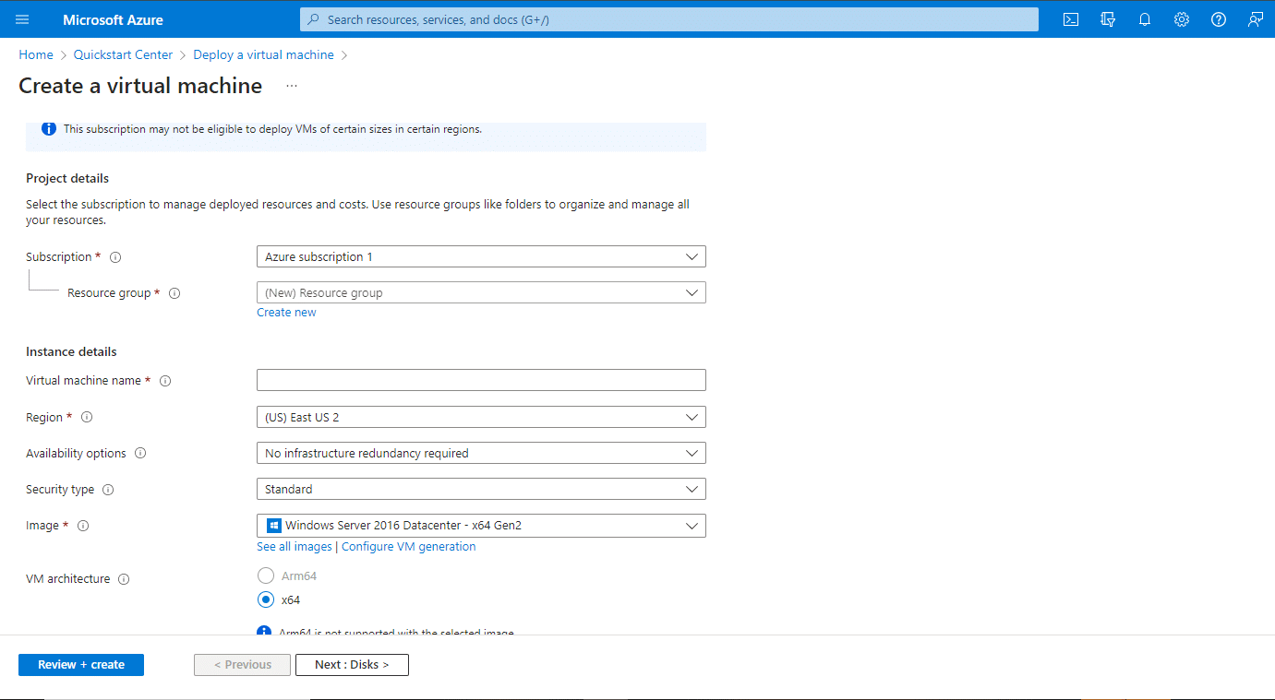This screenshot has width=1275, height=700.
Task: Open the Help question mark icon
Action: [1219, 18]
